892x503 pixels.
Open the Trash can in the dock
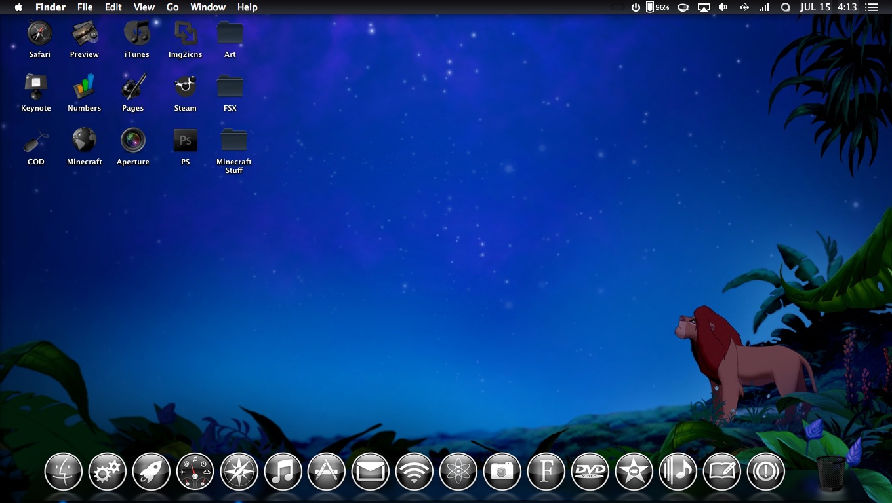click(x=831, y=473)
